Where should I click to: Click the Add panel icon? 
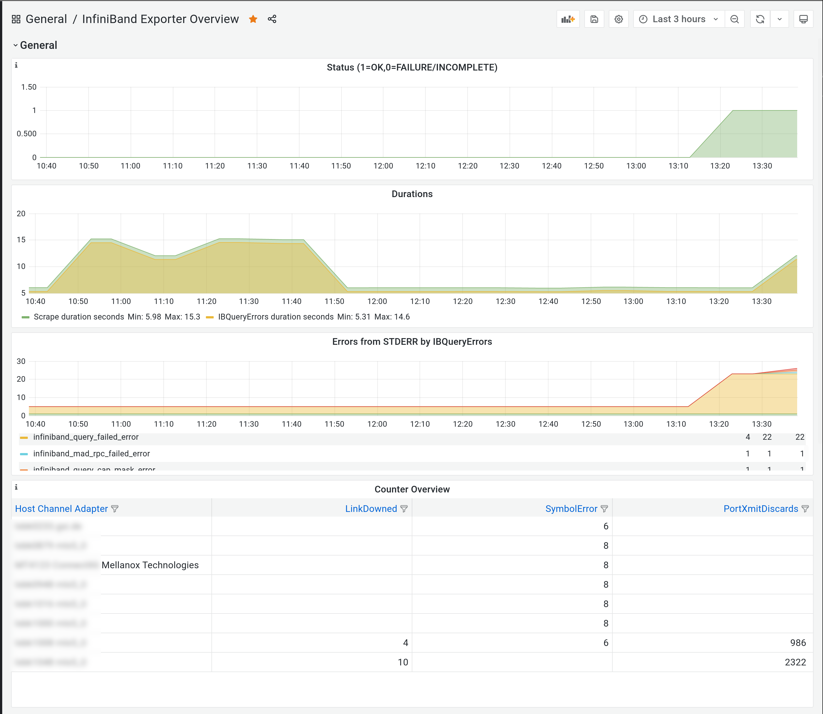(x=568, y=19)
